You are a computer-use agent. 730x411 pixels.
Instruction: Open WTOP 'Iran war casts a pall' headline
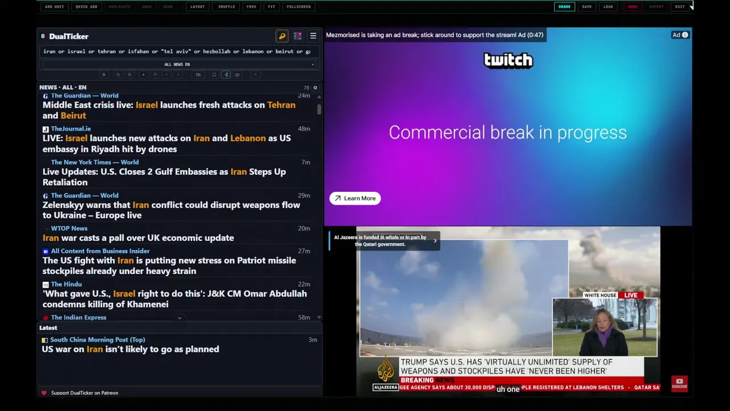click(138, 237)
